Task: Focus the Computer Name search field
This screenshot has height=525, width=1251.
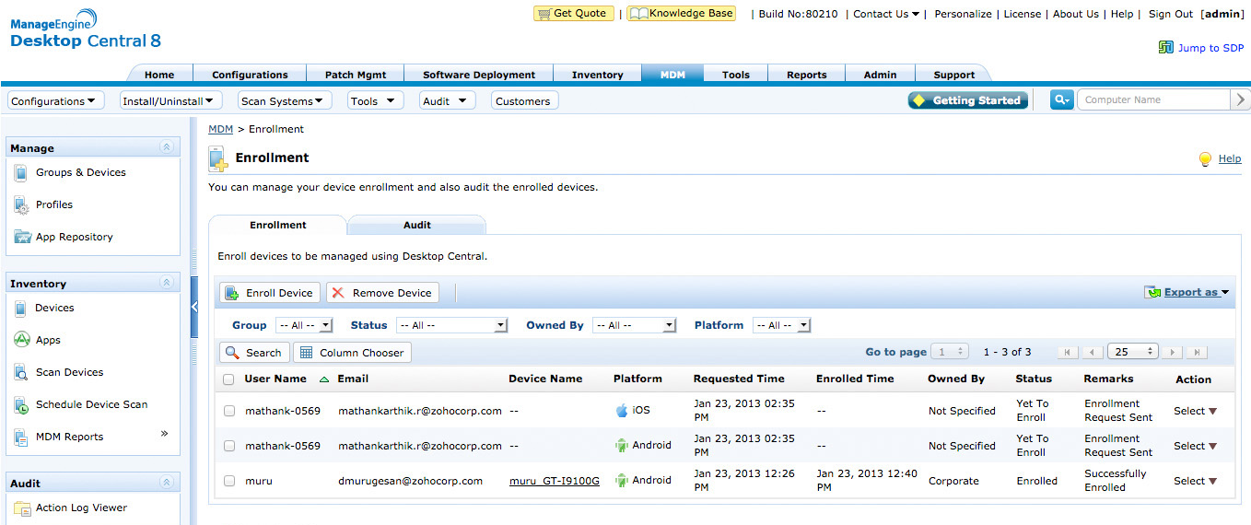Action: [x=1154, y=99]
